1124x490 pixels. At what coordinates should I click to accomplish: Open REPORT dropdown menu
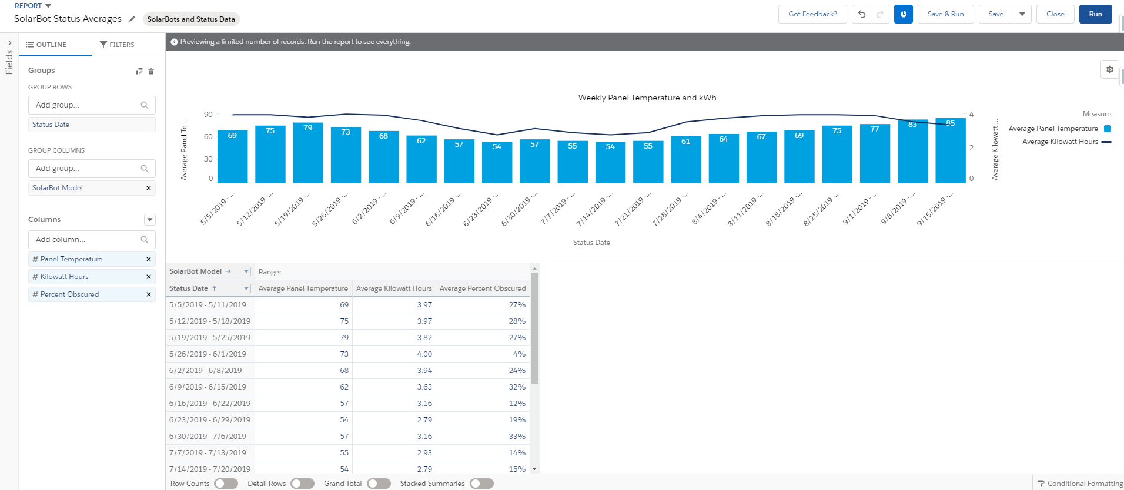34,6
